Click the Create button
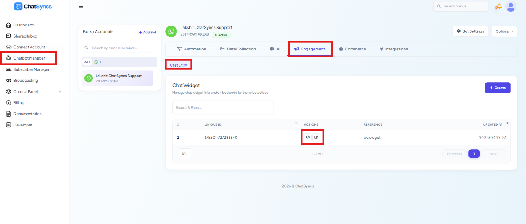 [x=497, y=88]
